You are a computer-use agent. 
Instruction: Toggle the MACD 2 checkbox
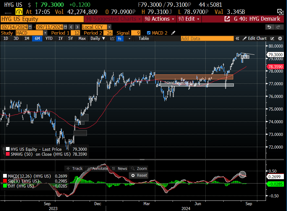point(149,33)
